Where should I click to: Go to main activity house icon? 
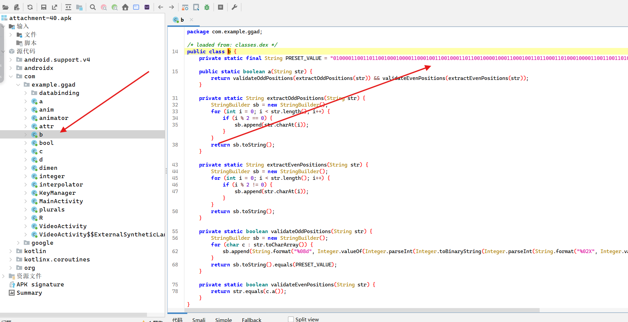tap(125, 7)
